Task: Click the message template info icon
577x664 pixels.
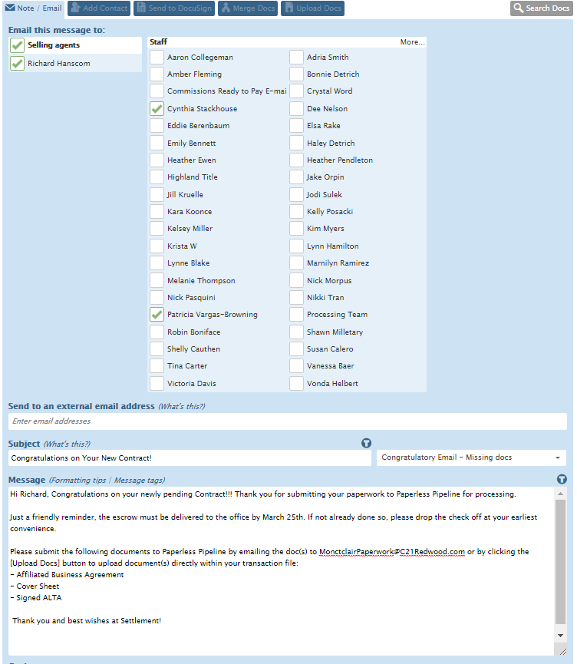Action: tap(562, 479)
